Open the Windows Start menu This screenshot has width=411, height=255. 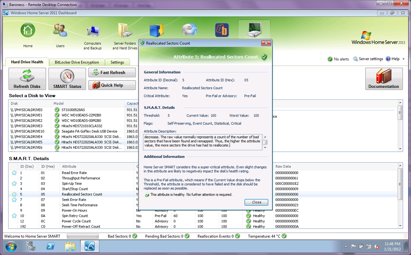(x=11, y=246)
